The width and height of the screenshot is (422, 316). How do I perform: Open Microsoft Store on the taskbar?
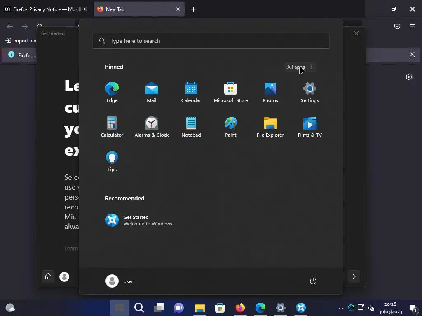click(220, 308)
